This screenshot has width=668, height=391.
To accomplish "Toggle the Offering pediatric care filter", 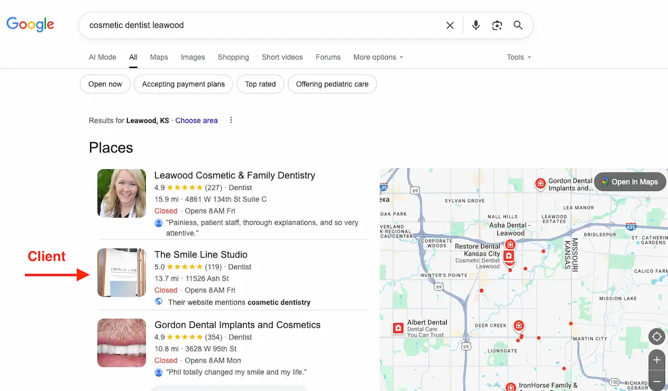I will (x=332, y=84).
